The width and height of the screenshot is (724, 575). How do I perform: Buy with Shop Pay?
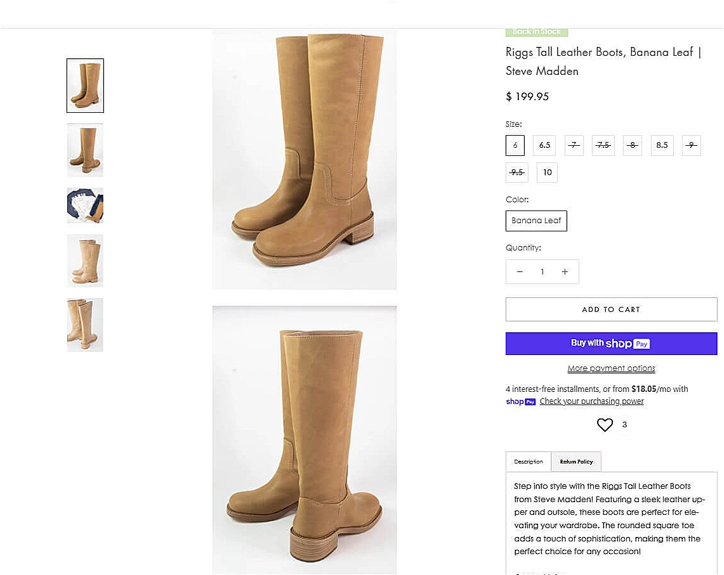pyautogui.click(x=611, y=344)
